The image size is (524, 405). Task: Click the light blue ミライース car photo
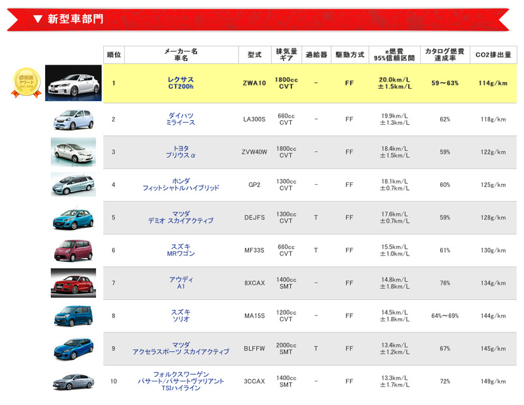[73, 119]
